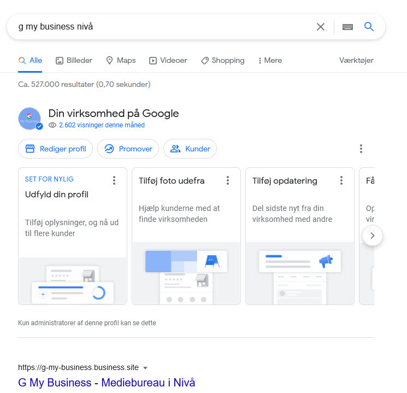Open the Kunder button
The height and width of the screenshot is (393, 407).
190,149
